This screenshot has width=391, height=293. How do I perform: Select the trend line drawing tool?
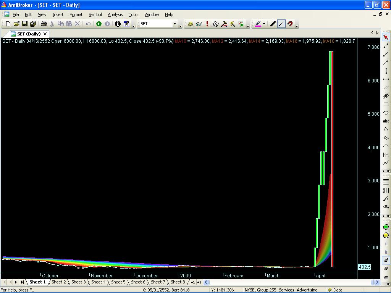pos(386,46)
